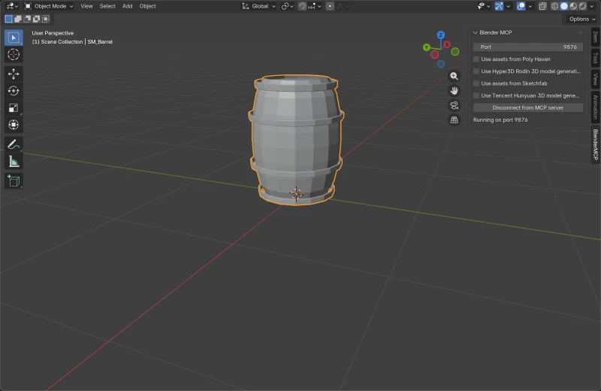Open the Object menu
Screen dimensions: 601x391
click(147, 6)
